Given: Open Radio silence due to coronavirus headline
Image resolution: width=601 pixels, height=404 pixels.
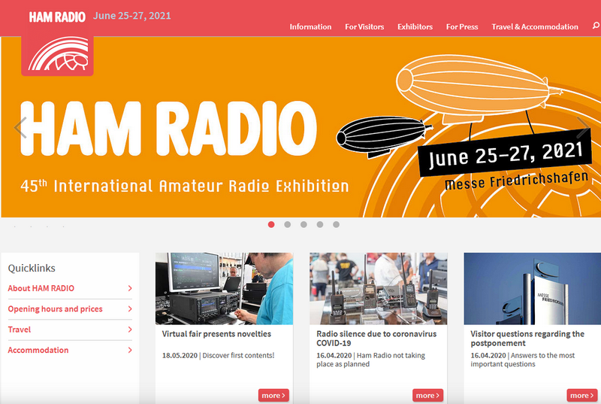Looking at the screenshot, I should [x=376, y=339].
